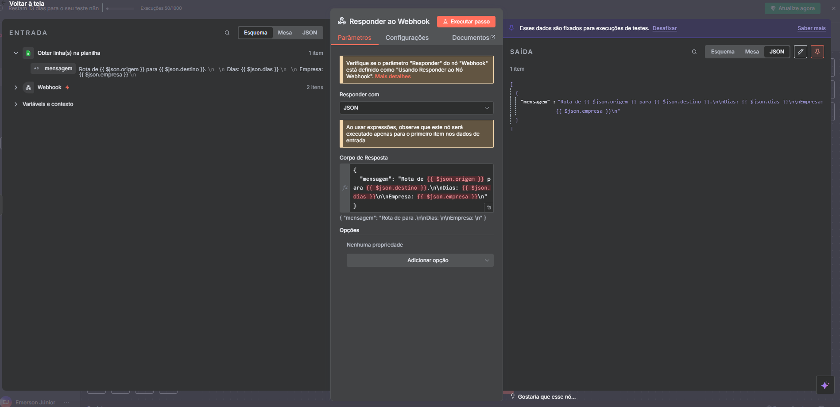Open the Configurações tab
The width and height of the screenshot is (840, 407).
(407, 38)
